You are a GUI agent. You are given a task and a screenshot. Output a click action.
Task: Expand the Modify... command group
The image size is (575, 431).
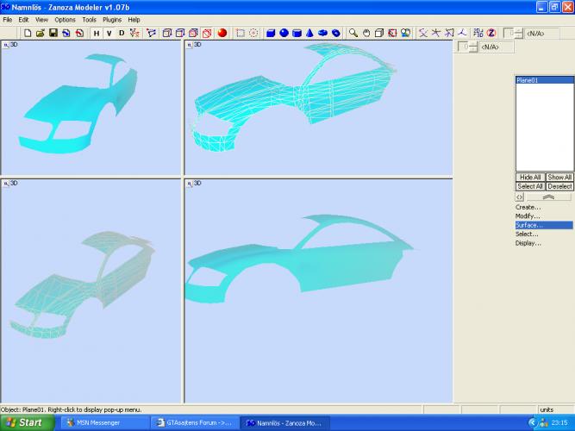528,216
